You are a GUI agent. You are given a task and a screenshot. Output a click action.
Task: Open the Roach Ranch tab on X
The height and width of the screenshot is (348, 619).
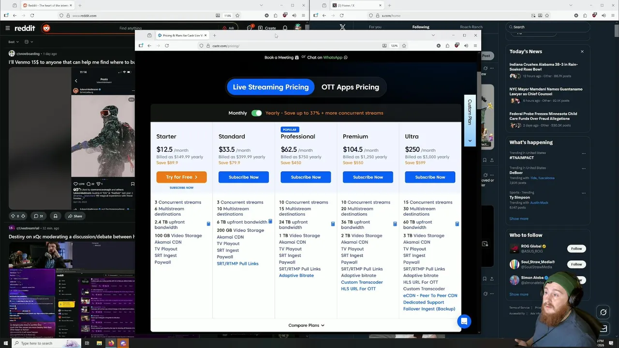471,27
